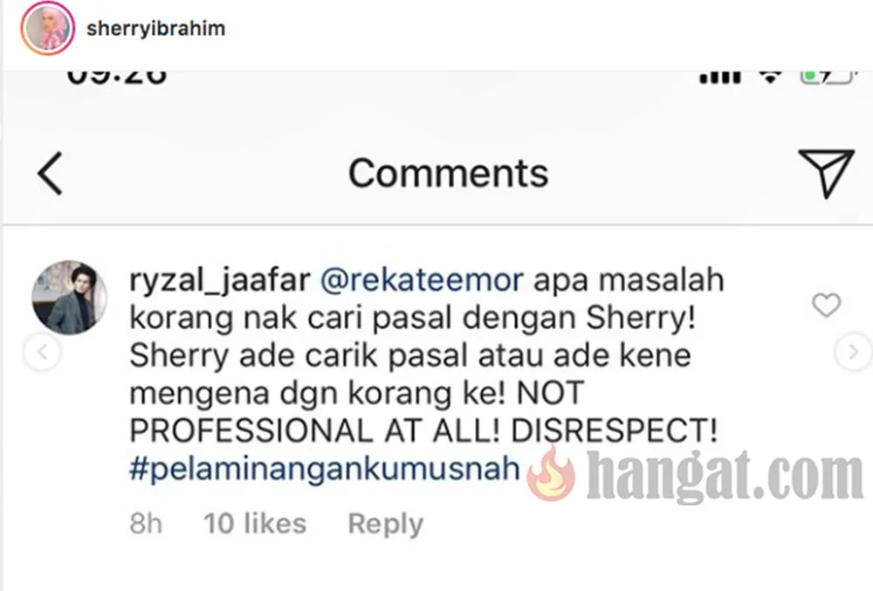
Task: Tap the Wi-Fi indicator in status bar
Action: [770, 78]
